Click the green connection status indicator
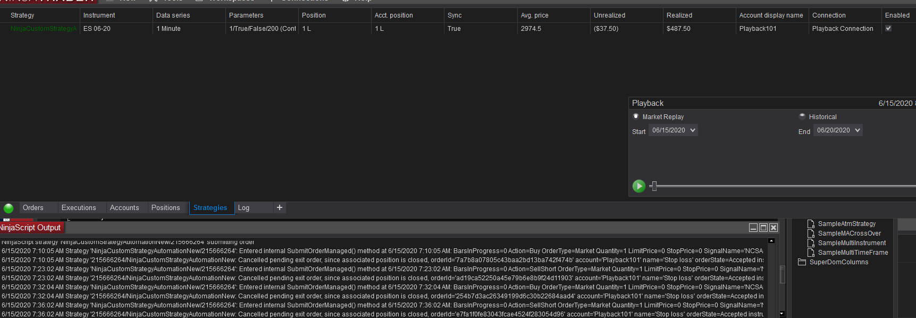916x318 pixels. tap(9, 208)
